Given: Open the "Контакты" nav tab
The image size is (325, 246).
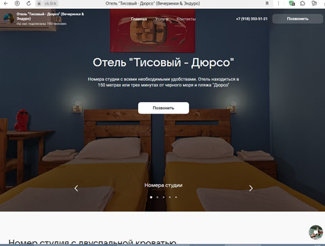Looking at the screenshot, I should (186, 19).
